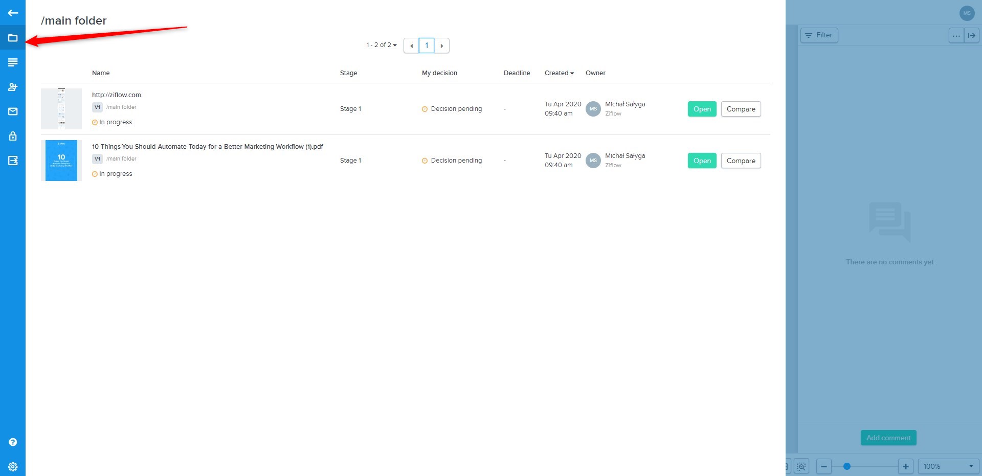The image size is (982, 476).
Task: Collapse the comments panel with arrow icon
Action: tap(971, 35)
